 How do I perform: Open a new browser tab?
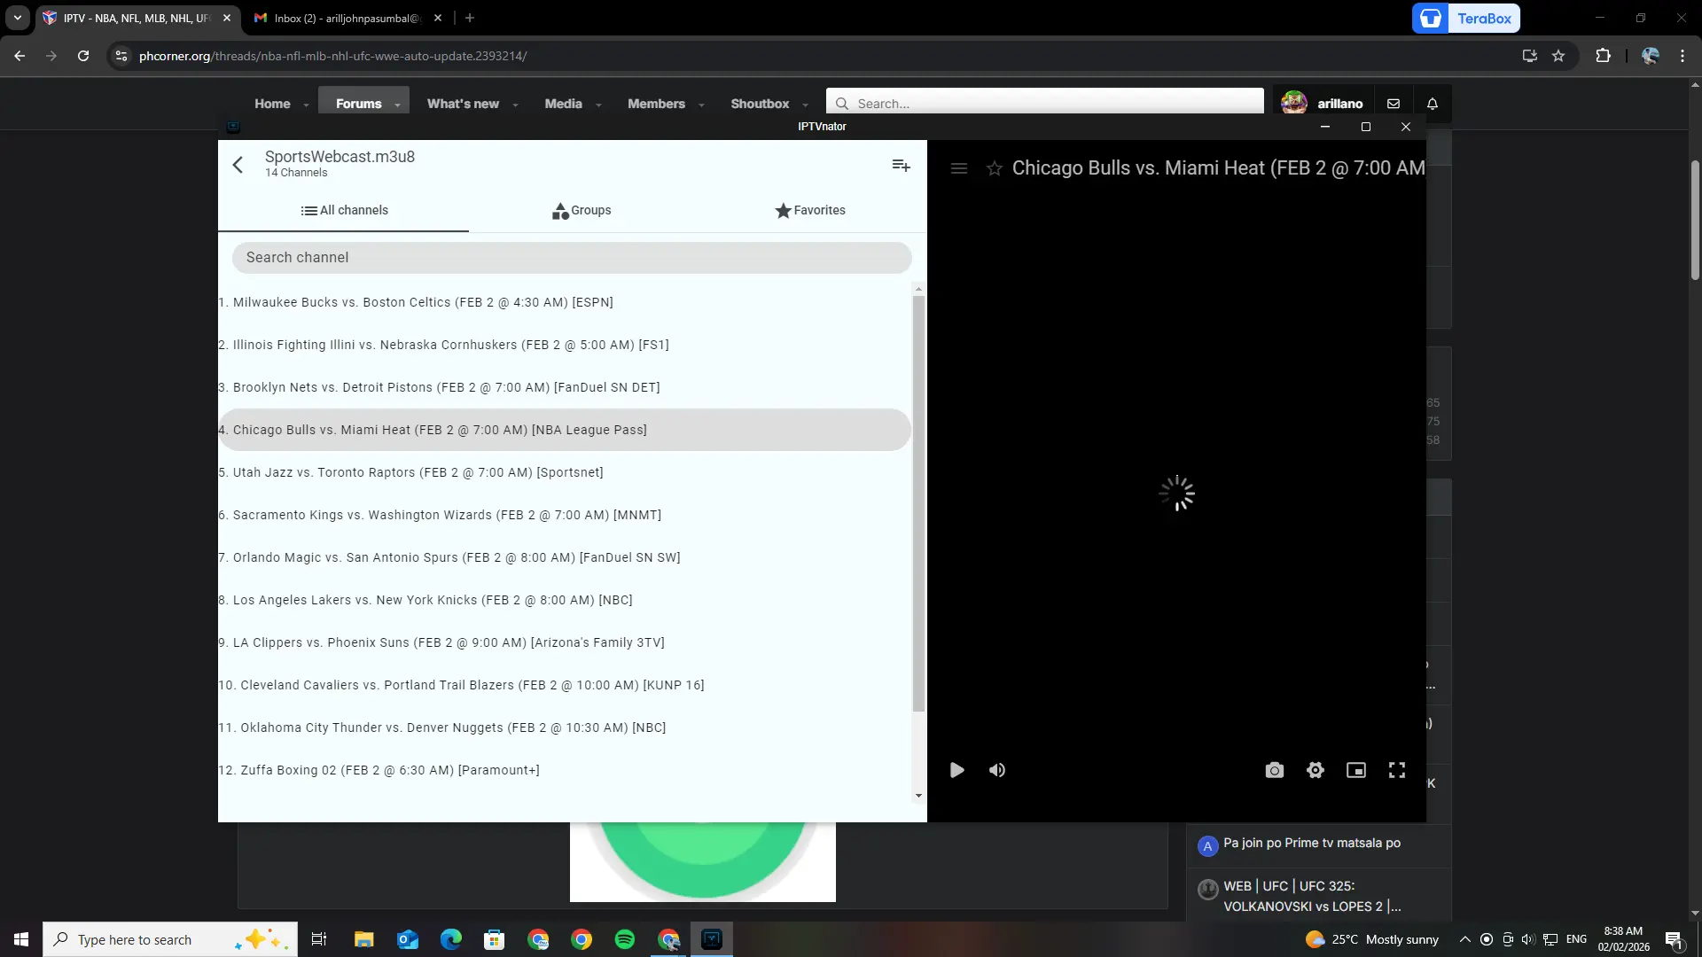pyautogui.click(x=470, y=18)
